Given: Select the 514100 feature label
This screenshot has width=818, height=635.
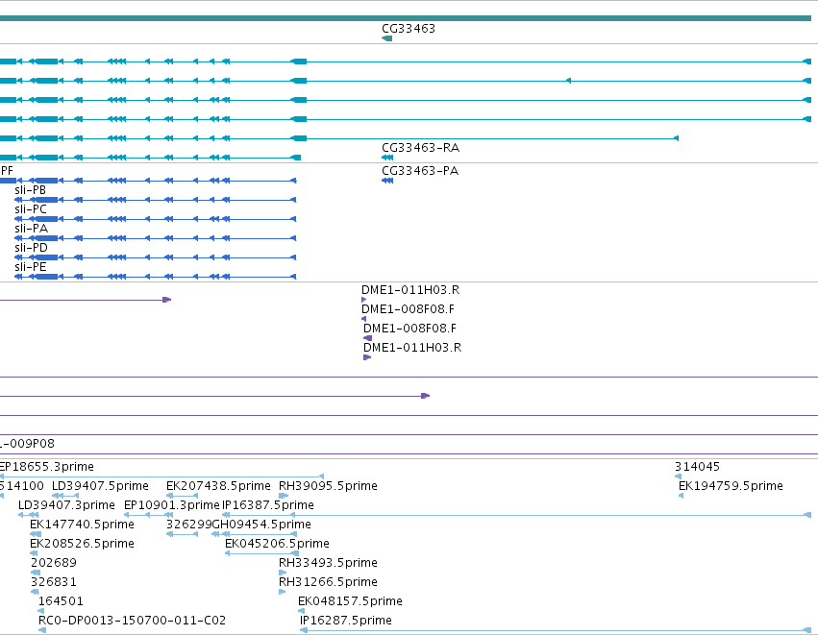Looking at the screenshot, I should (x=22, y=486).
